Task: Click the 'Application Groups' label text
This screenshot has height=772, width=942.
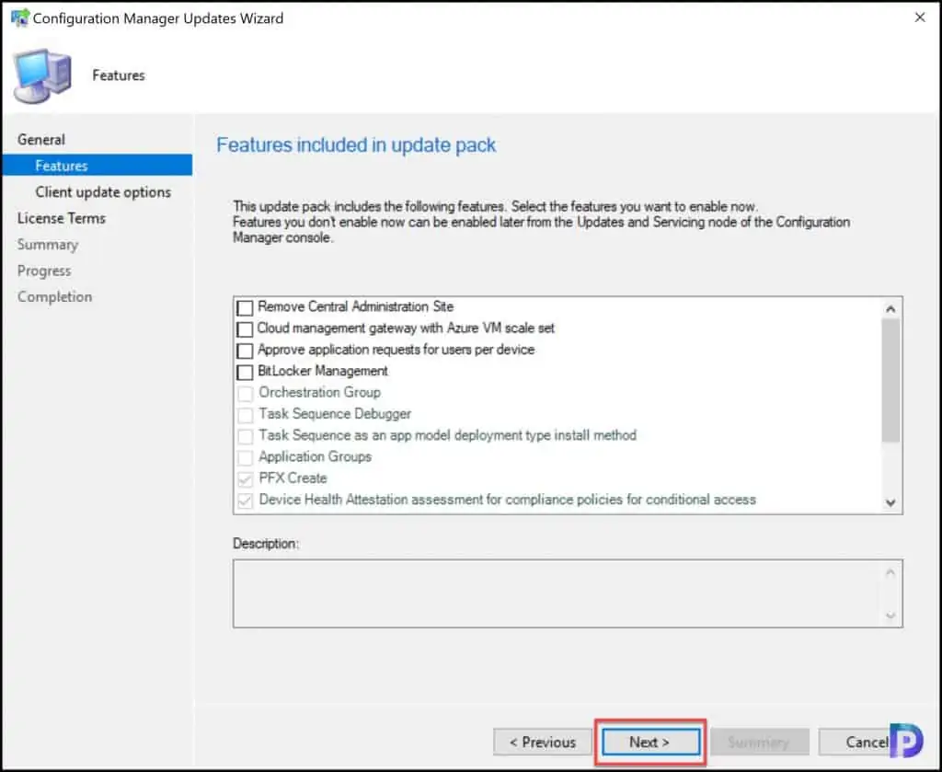Action: (315, 456)
